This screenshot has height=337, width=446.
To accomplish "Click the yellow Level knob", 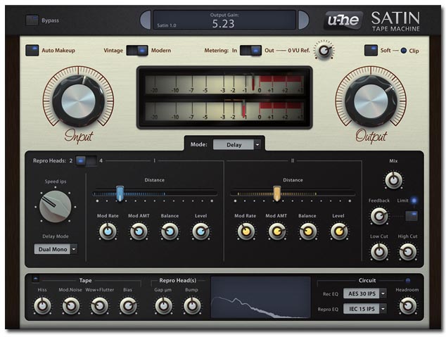I will (x=339, y=231).
